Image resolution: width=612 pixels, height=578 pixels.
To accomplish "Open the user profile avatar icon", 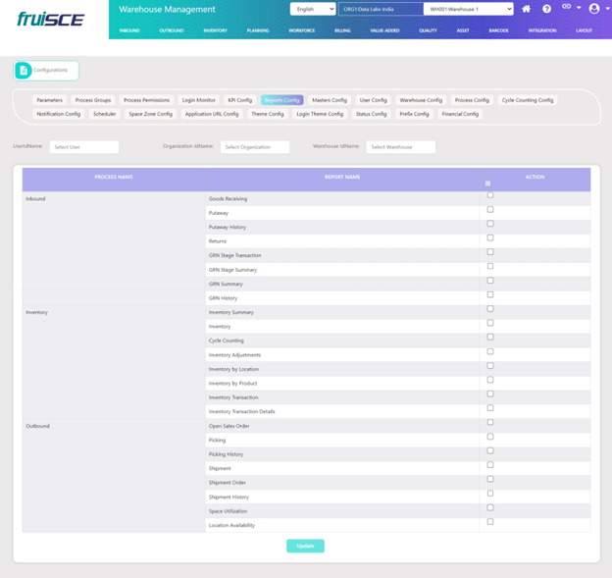I will pos(593,9).
